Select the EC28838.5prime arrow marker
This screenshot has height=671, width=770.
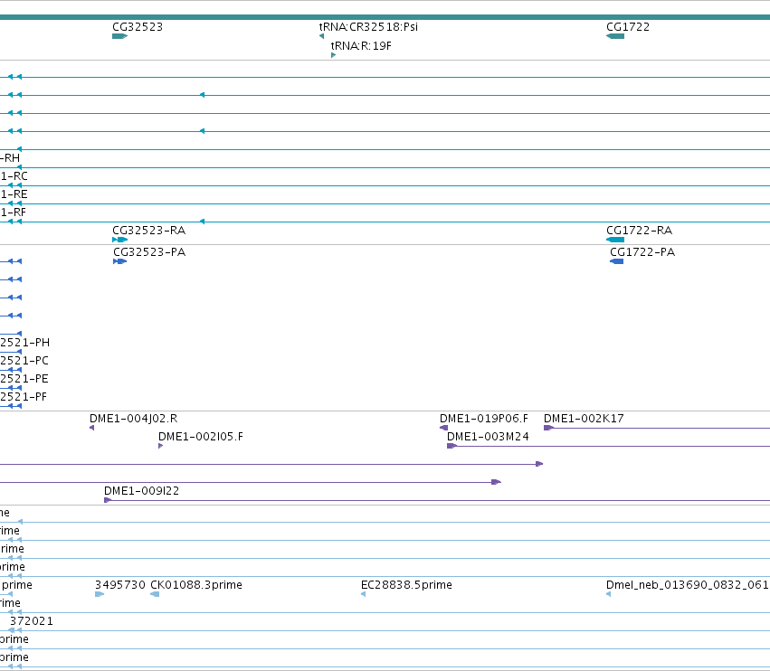[x=364, y=594]
